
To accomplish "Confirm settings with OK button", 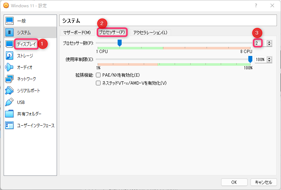I will [234, 182].
